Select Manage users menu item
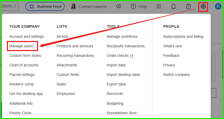The width and height of the screenshot is (224, 119). (x=21, y=46)
